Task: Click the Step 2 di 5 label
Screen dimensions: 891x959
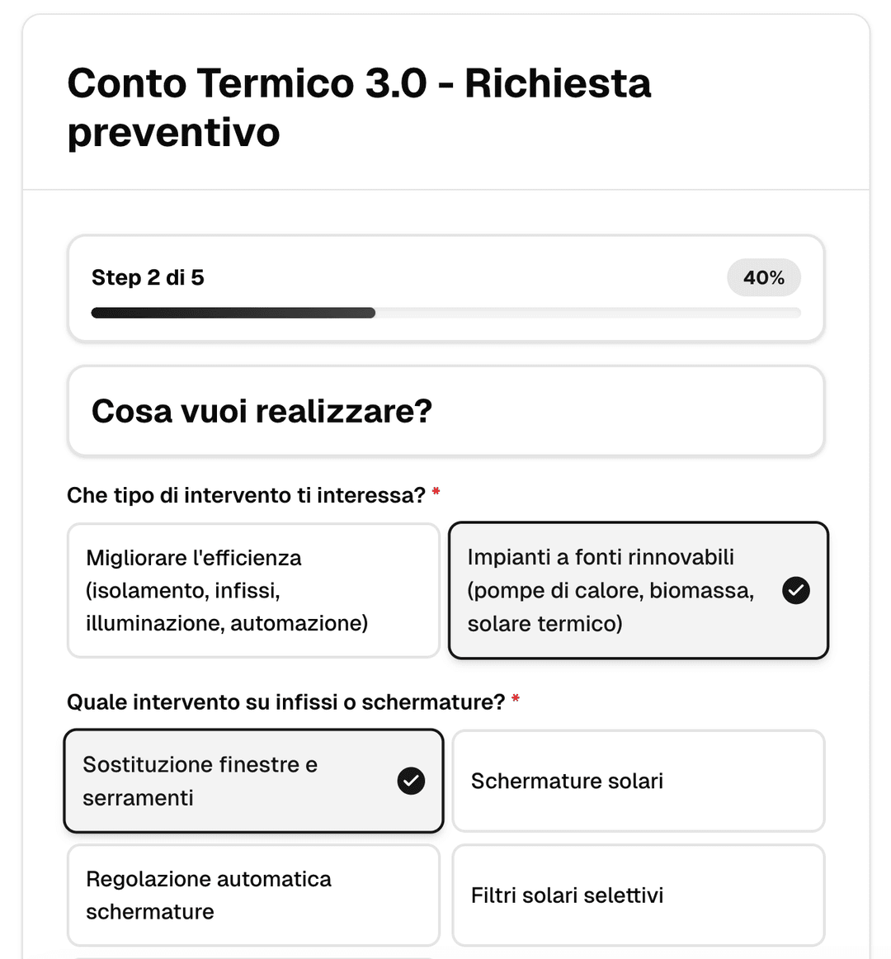Action: 148,278
